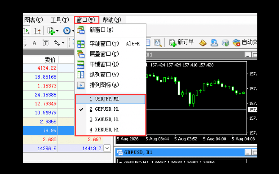Open MetaEditor via the gold book icon
Viewport: 279px width, 174px height.
coord(203,43)
